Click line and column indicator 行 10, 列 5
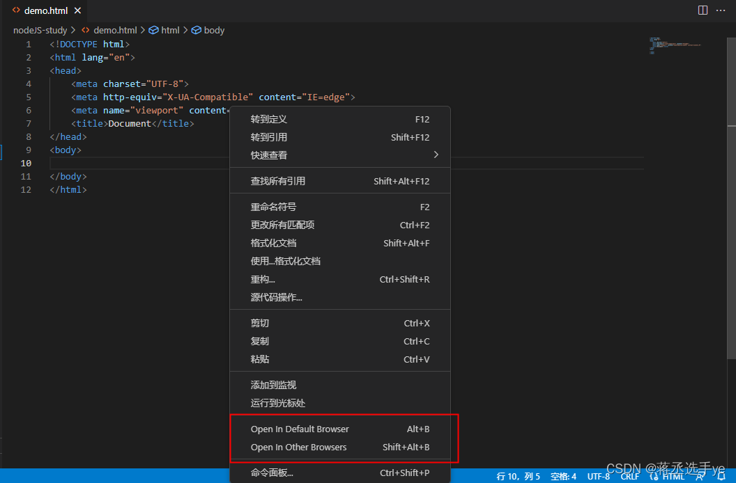The height and width of the screenshot is (483, 736). click(x=518, y=476)
